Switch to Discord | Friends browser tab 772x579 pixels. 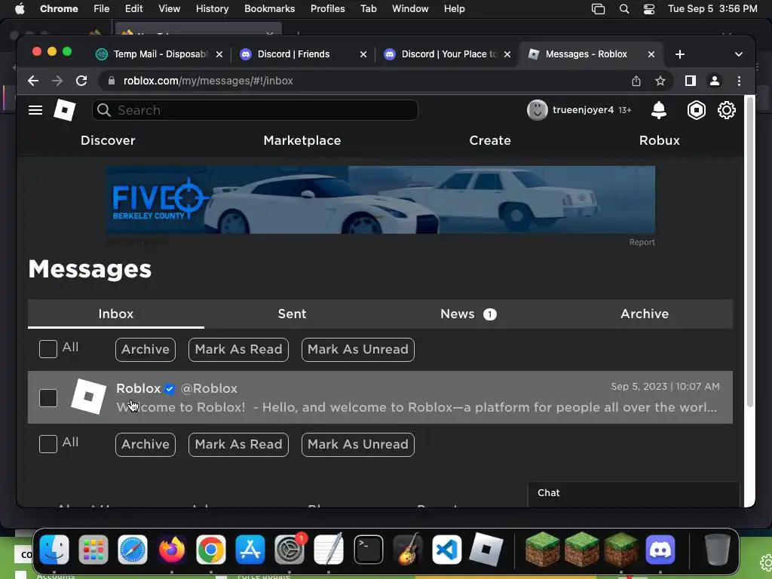(x=303, y=54)
